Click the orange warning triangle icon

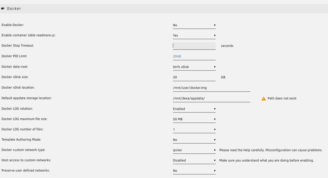(264, 99)
